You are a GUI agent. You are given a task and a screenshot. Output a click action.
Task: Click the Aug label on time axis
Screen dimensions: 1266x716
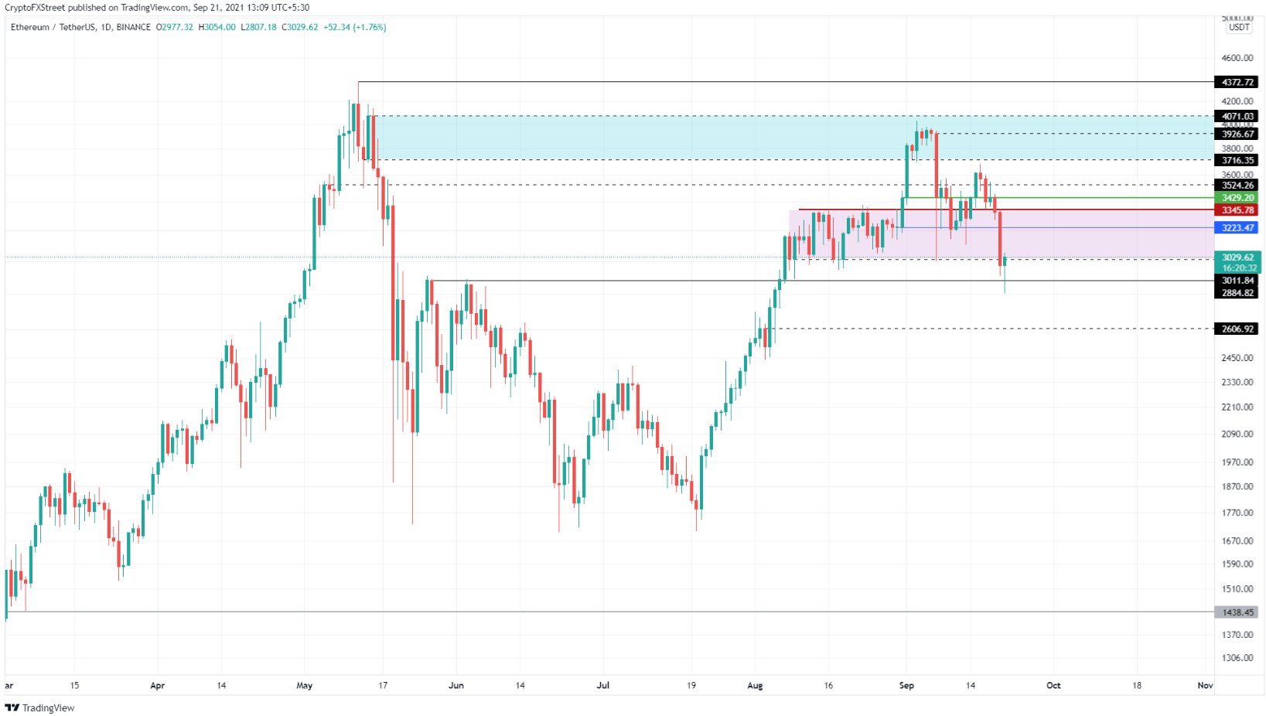point(756,686)
